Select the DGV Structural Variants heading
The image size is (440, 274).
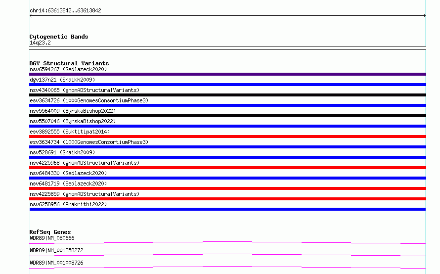point(69,63)
